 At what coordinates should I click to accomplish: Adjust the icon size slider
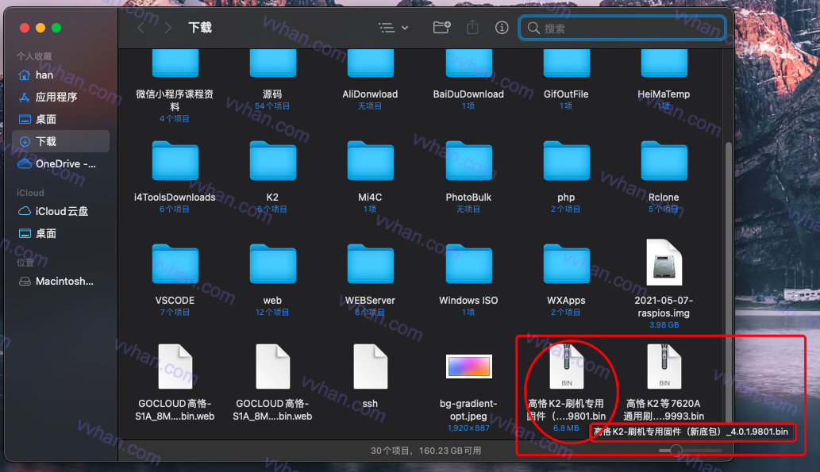click(676, 450)
